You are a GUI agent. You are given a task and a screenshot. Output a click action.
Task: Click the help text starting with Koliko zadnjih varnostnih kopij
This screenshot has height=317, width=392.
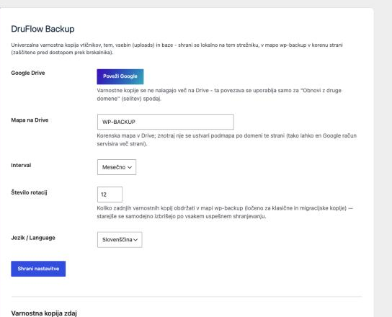click(x=225, y=212)
